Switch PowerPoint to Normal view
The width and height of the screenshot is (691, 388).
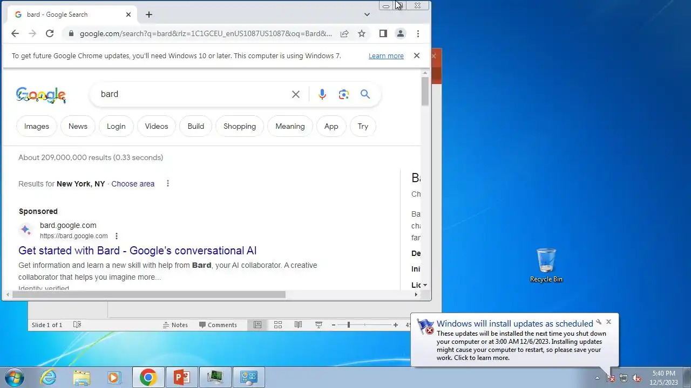tap(258, 325)
